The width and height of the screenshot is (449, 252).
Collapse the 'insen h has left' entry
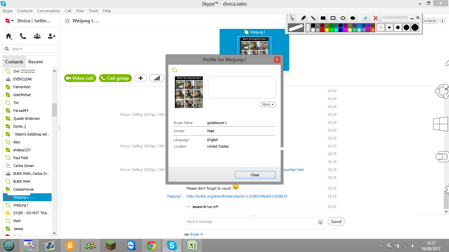click(188, 207)
